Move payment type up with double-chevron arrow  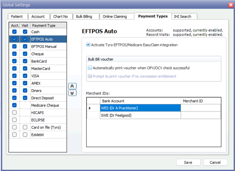pos(72,86)
